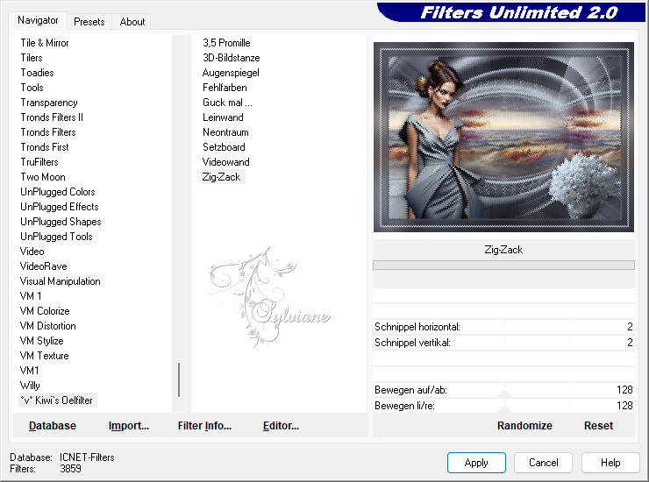Image resolution: width=649 pixels, height=482 pixels.
Task: Adjust the Schnippel horizontal slider
Action: (503, 327)
